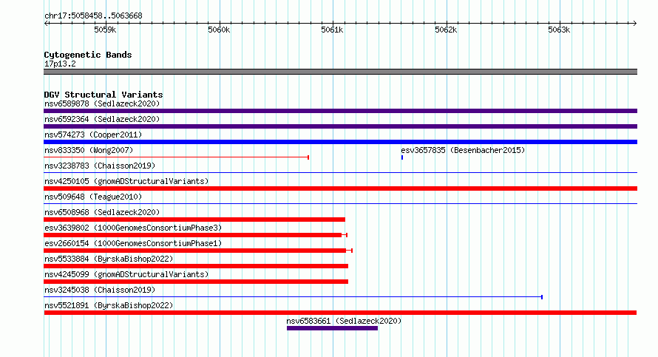Select the 17p13.2 band label
The height and width of the screenshot is (357, 658).
pos(60,64)
